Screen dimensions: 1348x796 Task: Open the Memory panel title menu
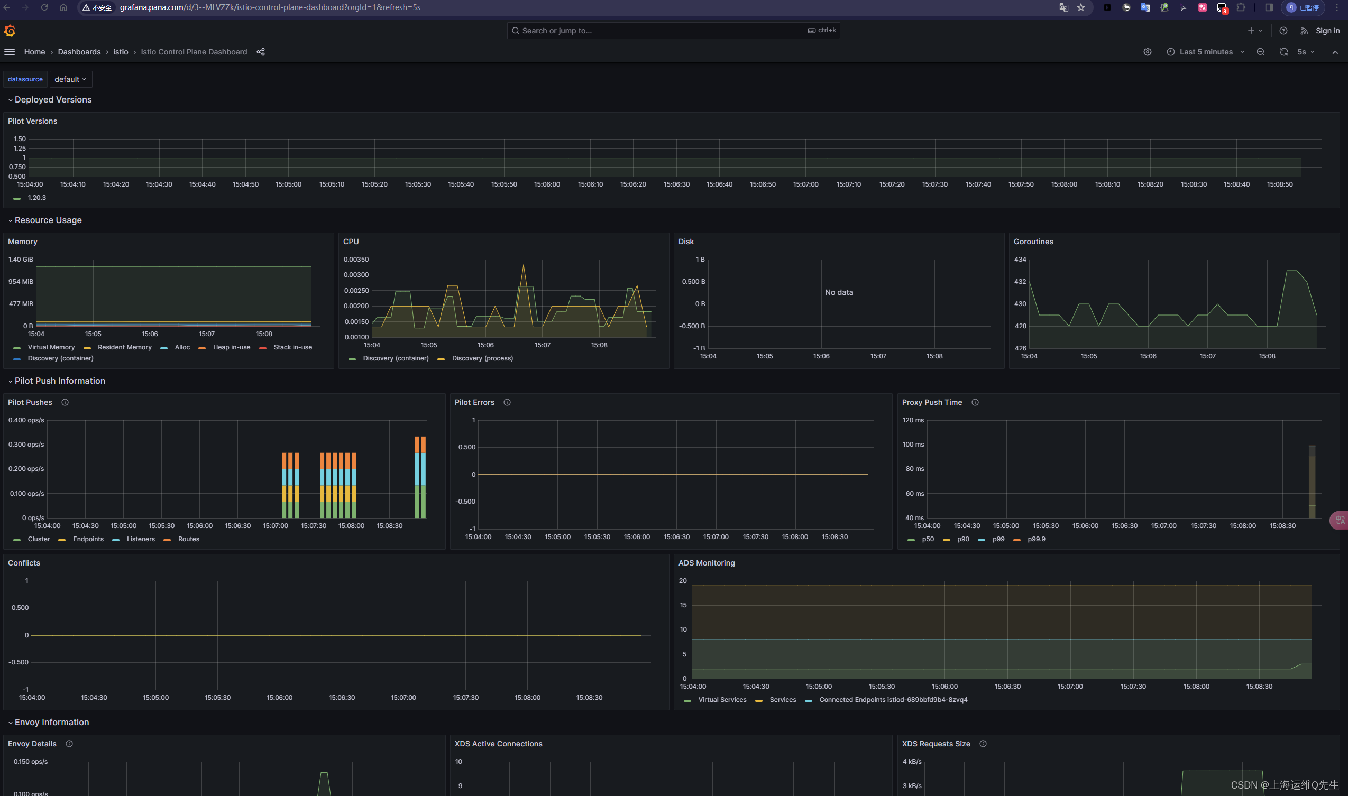[x=23, y=242]
